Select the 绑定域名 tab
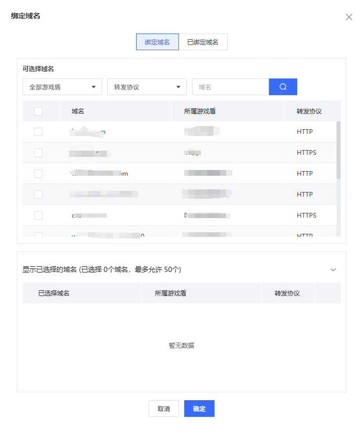 (x=157, y=42)
